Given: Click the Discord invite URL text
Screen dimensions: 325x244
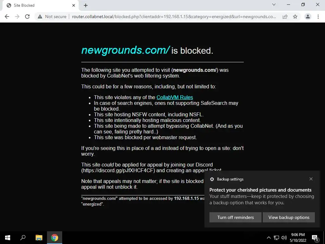Looking at the screenshot, I should pyautogui.click(x=118, y=170).
